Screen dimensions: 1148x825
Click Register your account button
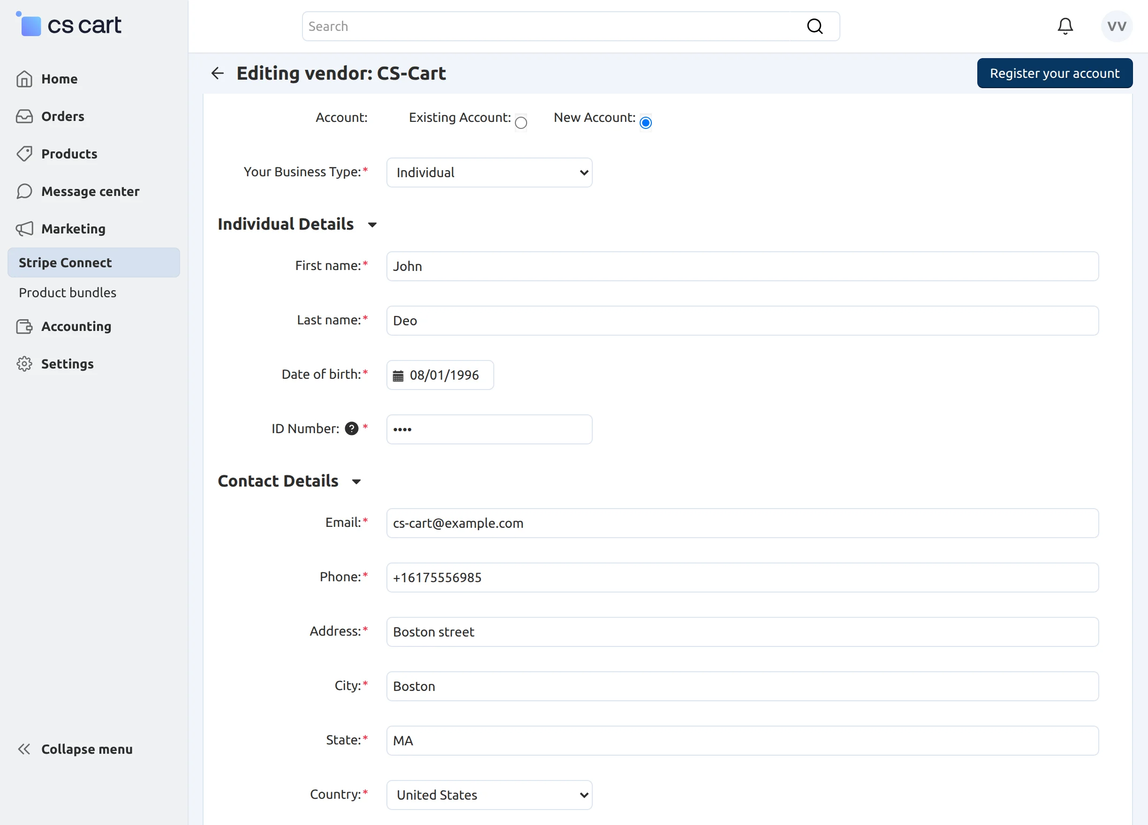tap(1054, 73)
